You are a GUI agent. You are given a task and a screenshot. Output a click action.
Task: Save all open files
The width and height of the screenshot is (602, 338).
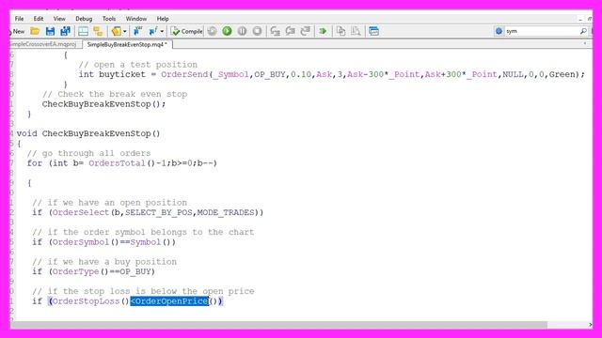tap(65, 31)
